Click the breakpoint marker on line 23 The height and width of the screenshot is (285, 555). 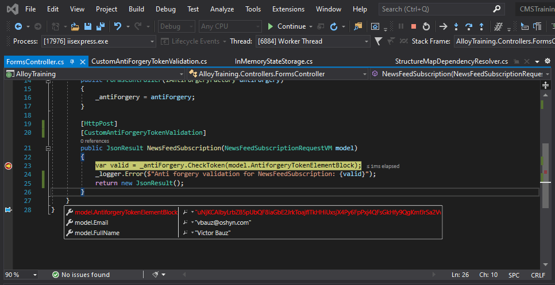(x=8, y=166)
